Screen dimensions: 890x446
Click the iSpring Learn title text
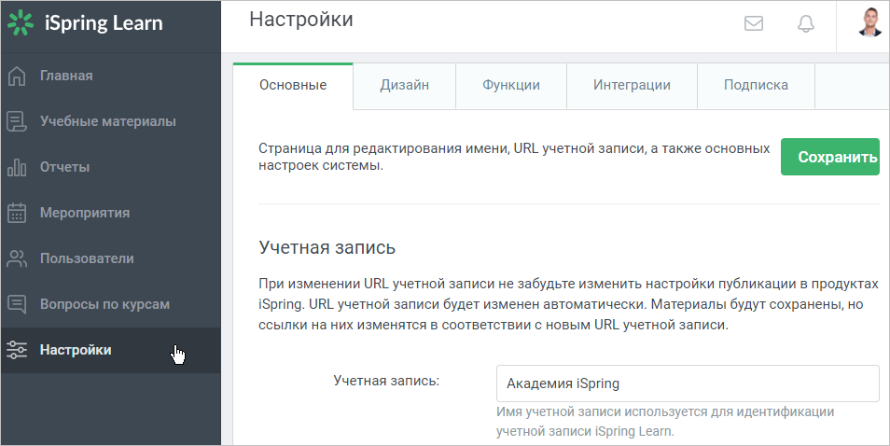[x=104, y=23]
